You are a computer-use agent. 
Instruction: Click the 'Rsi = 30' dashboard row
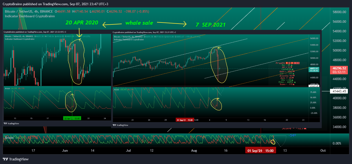287,65
